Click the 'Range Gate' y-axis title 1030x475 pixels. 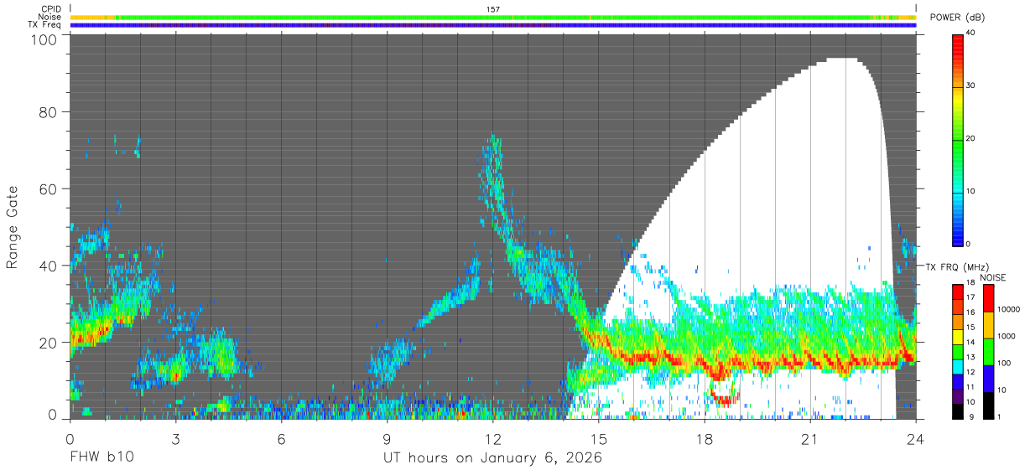pyautogui.click(x=13, y=229)
